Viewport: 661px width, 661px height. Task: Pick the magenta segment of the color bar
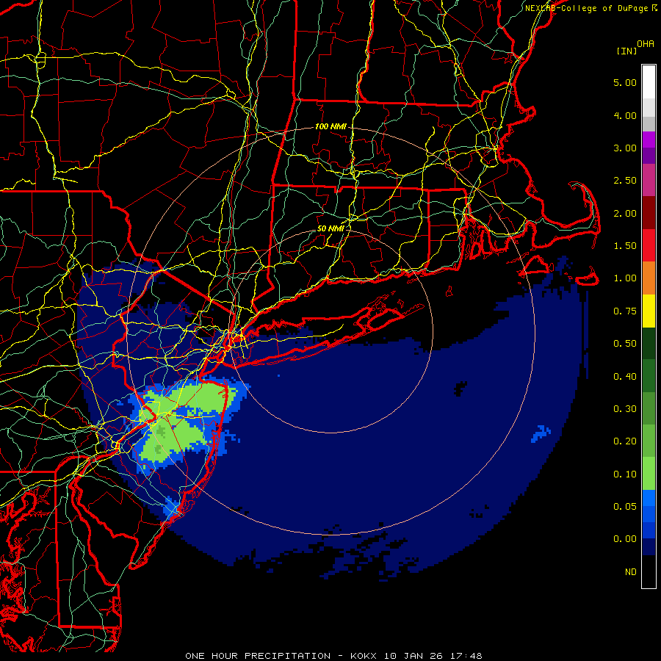649,140
